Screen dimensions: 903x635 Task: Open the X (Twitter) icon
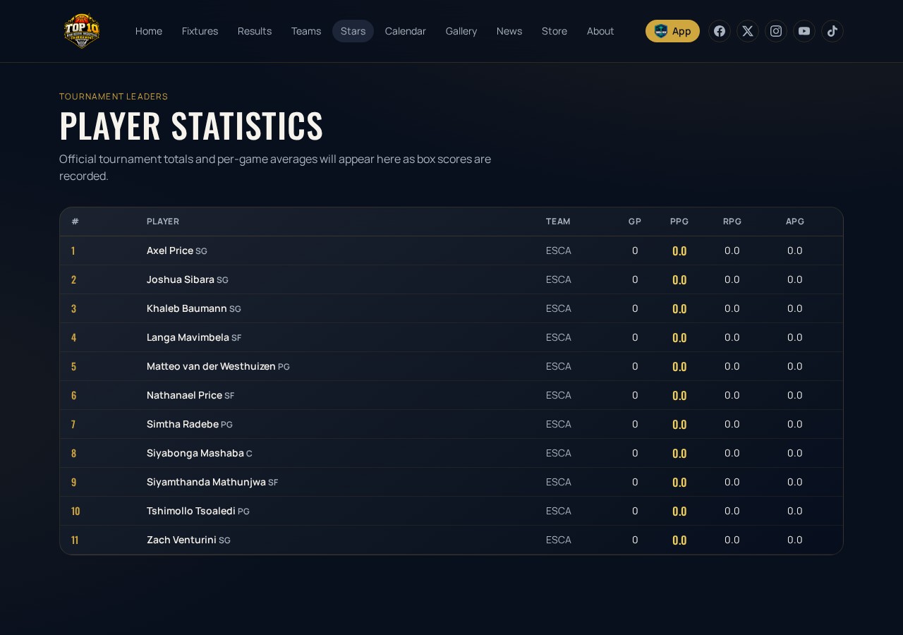[x=748, y=31]
